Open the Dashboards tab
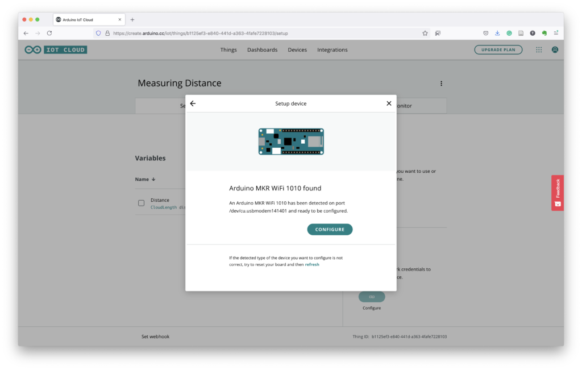The image size is (582, 370). 263,49
